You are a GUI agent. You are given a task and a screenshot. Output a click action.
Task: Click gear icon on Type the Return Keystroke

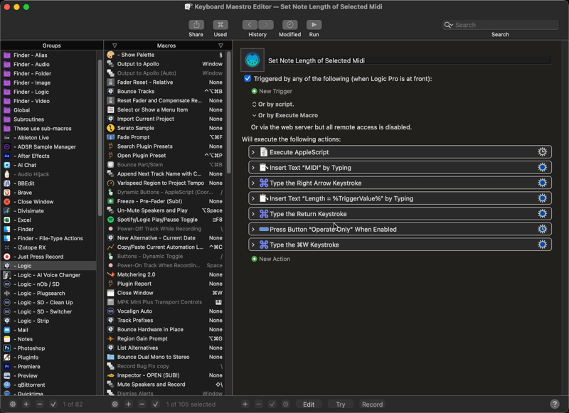[543, 214]
